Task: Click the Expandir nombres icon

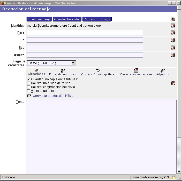Action: pos(63,70)
